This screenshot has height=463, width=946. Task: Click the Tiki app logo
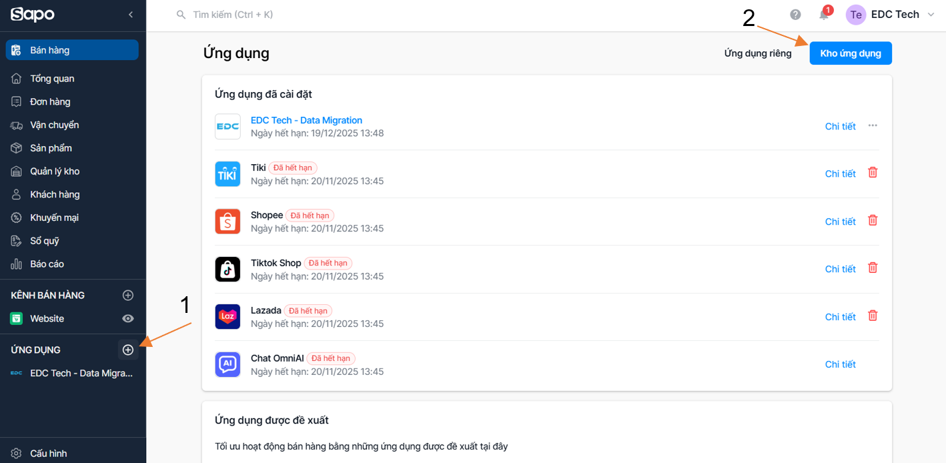click(x=227, y=174)
